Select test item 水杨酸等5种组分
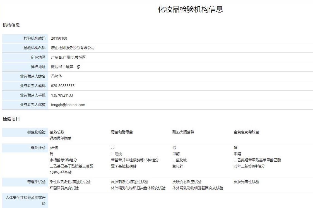The image size is (313, 208). [x=63, y=160]
